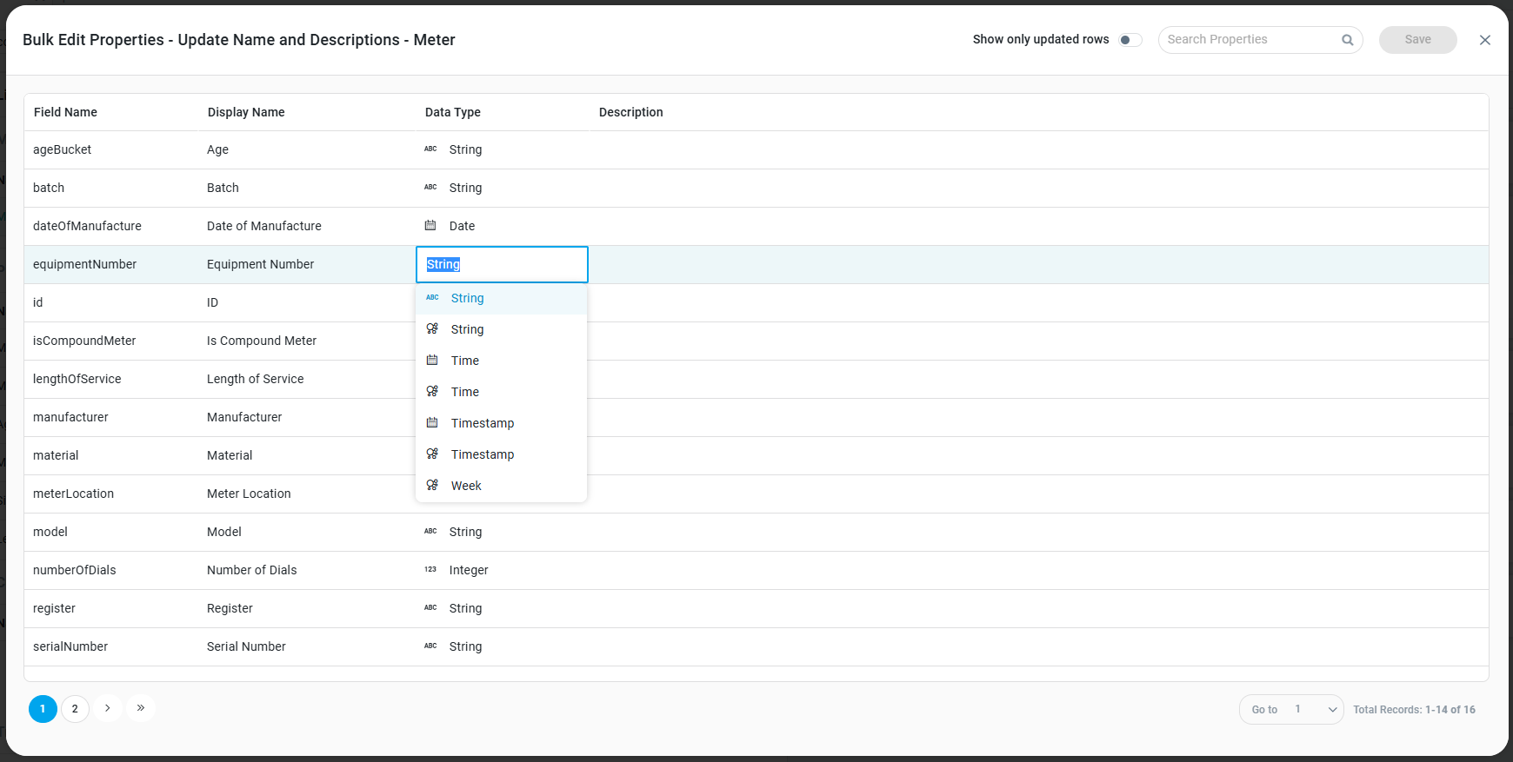Viewport: 1513px width, 762px height.
Task: Select highlighted String option with ABC icon
Action: tap(467, 298)
